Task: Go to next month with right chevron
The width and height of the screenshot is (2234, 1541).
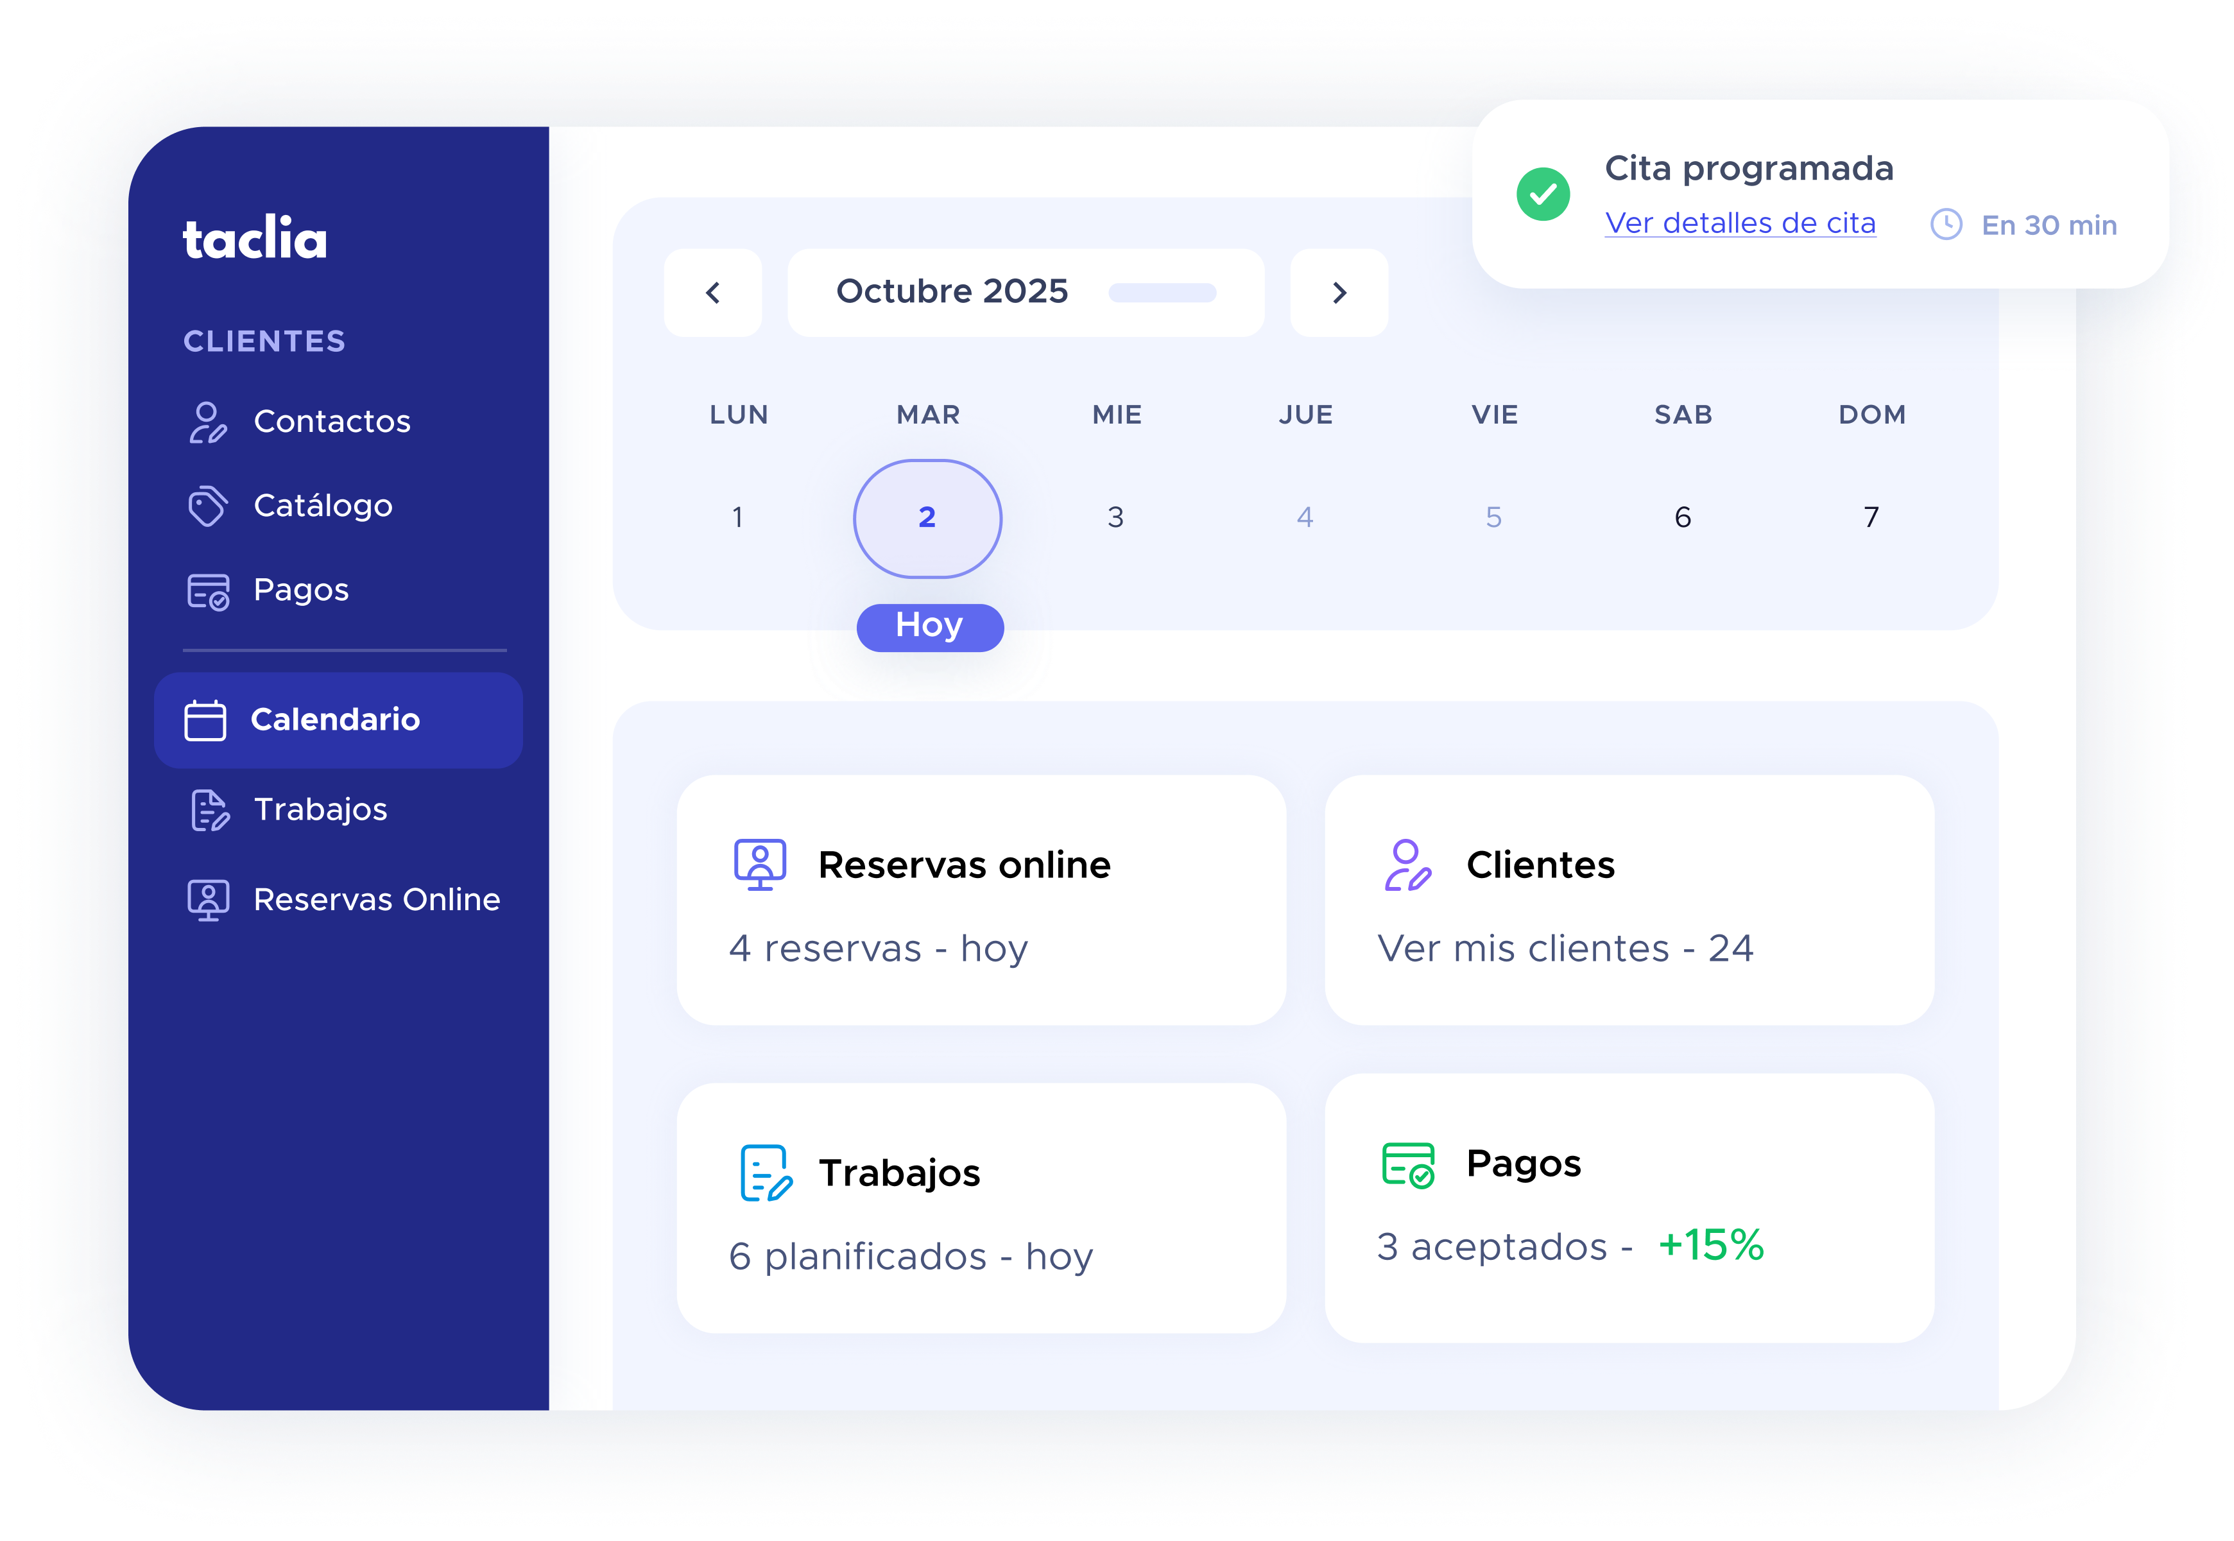Action: [x=1339, y=293]
